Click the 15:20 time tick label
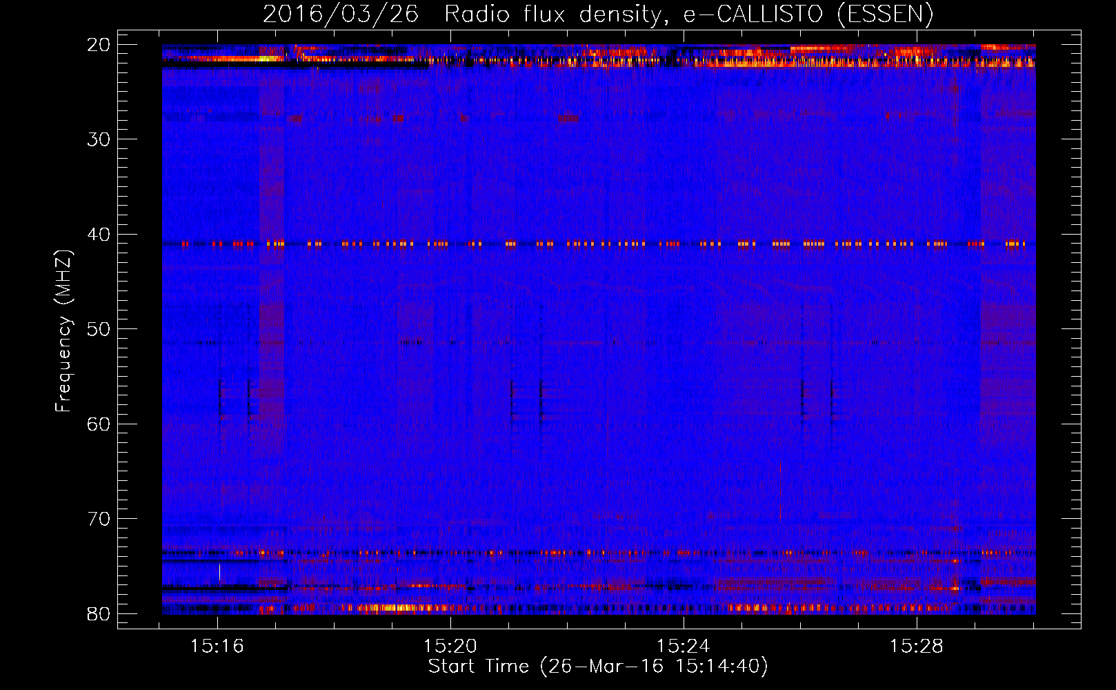The width and height of the screenshot is (1116, 690). point(450,647)
